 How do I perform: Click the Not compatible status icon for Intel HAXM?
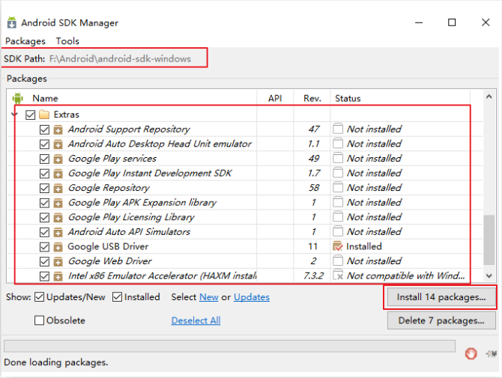click(338, 275)
